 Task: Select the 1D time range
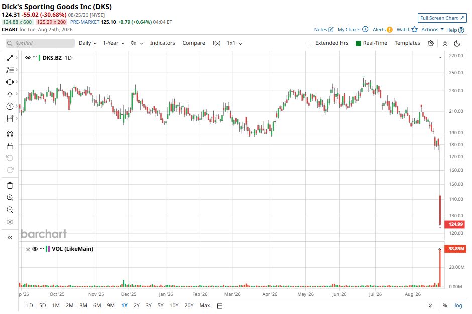[x=30, y=306]
